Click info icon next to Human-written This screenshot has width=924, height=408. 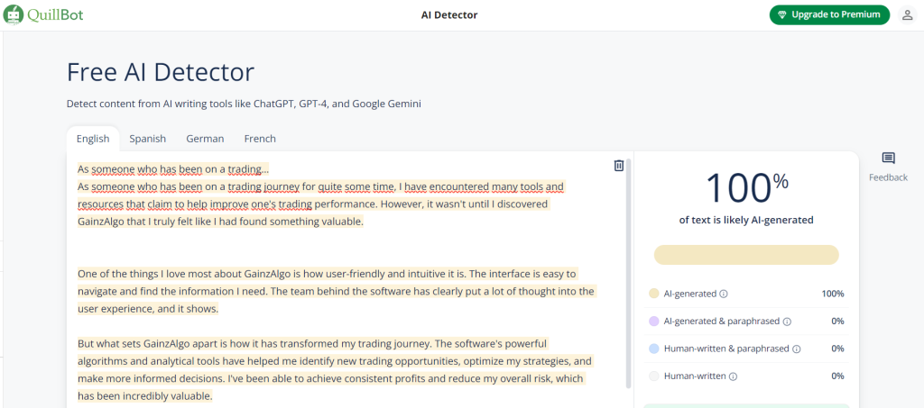click(x=732, y=376)
